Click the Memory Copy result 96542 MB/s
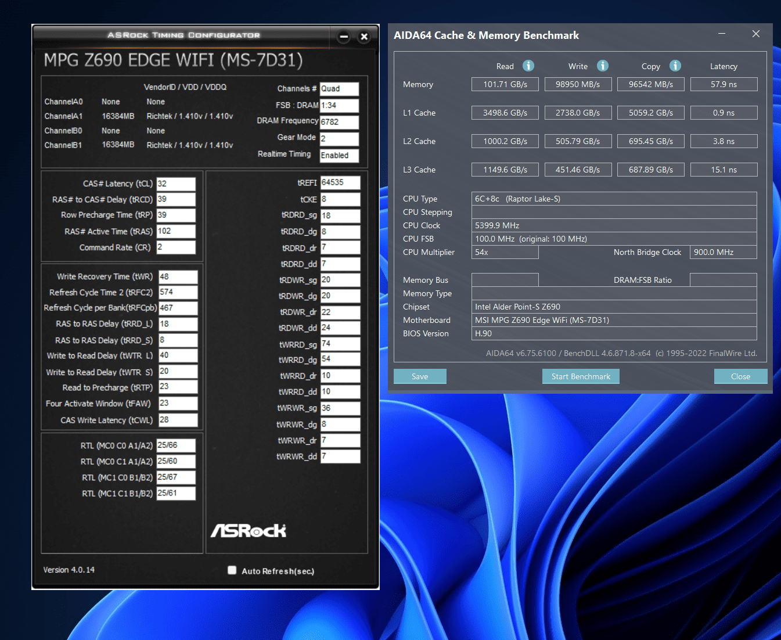Image resolution: width=781 pixels, height=640 pixels. [x=651, y=84]
